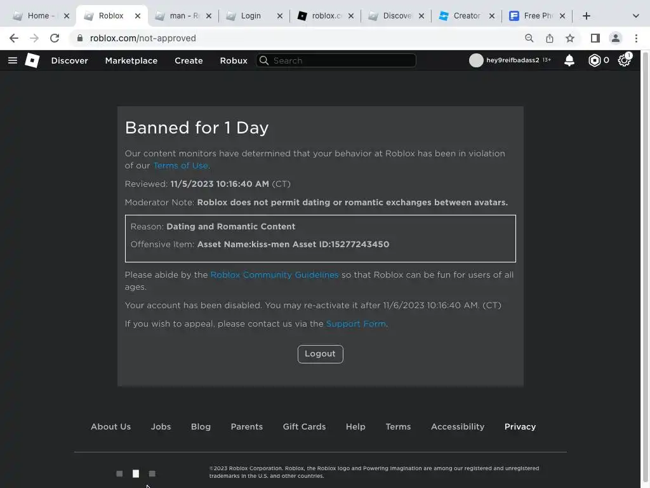Click 'Dating and Romantic Content' reason text
The width and height of the screenshot is (650, 488).
[x=231, y=227]
